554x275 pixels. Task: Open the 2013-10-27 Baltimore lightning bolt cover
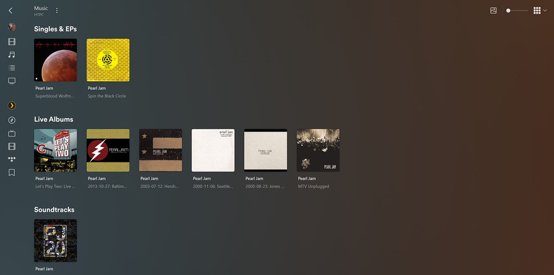pos(108,150)
